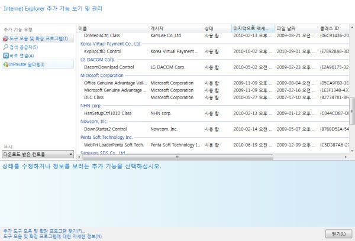Viewport: 355px width, 241px height.
Task: Click the vertical scrollbar thumb
Action: coord(352,111)
